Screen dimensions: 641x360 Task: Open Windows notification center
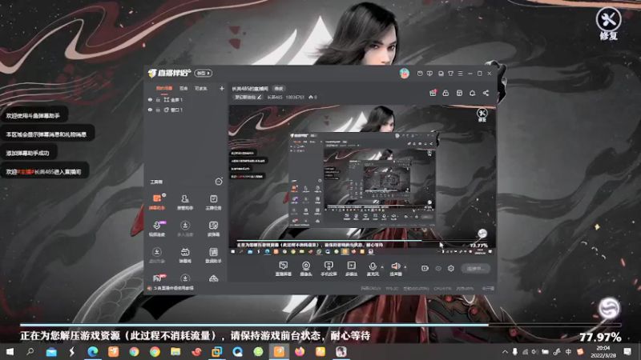(x=627, y=351)
